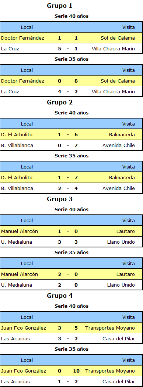Image resolution: width=143 pixels, height=387 pixels.
Task: Select Manuel Alarcón in Grupo 3 Serie 40
Action: pyautogui.click(x=20, y=231)
